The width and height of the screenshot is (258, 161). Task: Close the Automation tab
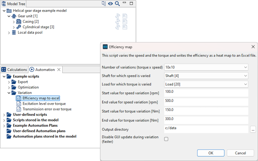[59, 70]
